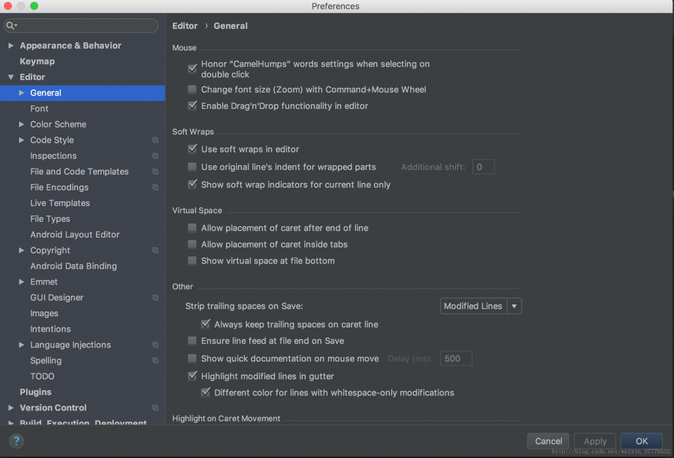Enable Change font size with Mouse Wheel
Image resolution: width=674 pixels, height=458 pixels.
point(192,89)
